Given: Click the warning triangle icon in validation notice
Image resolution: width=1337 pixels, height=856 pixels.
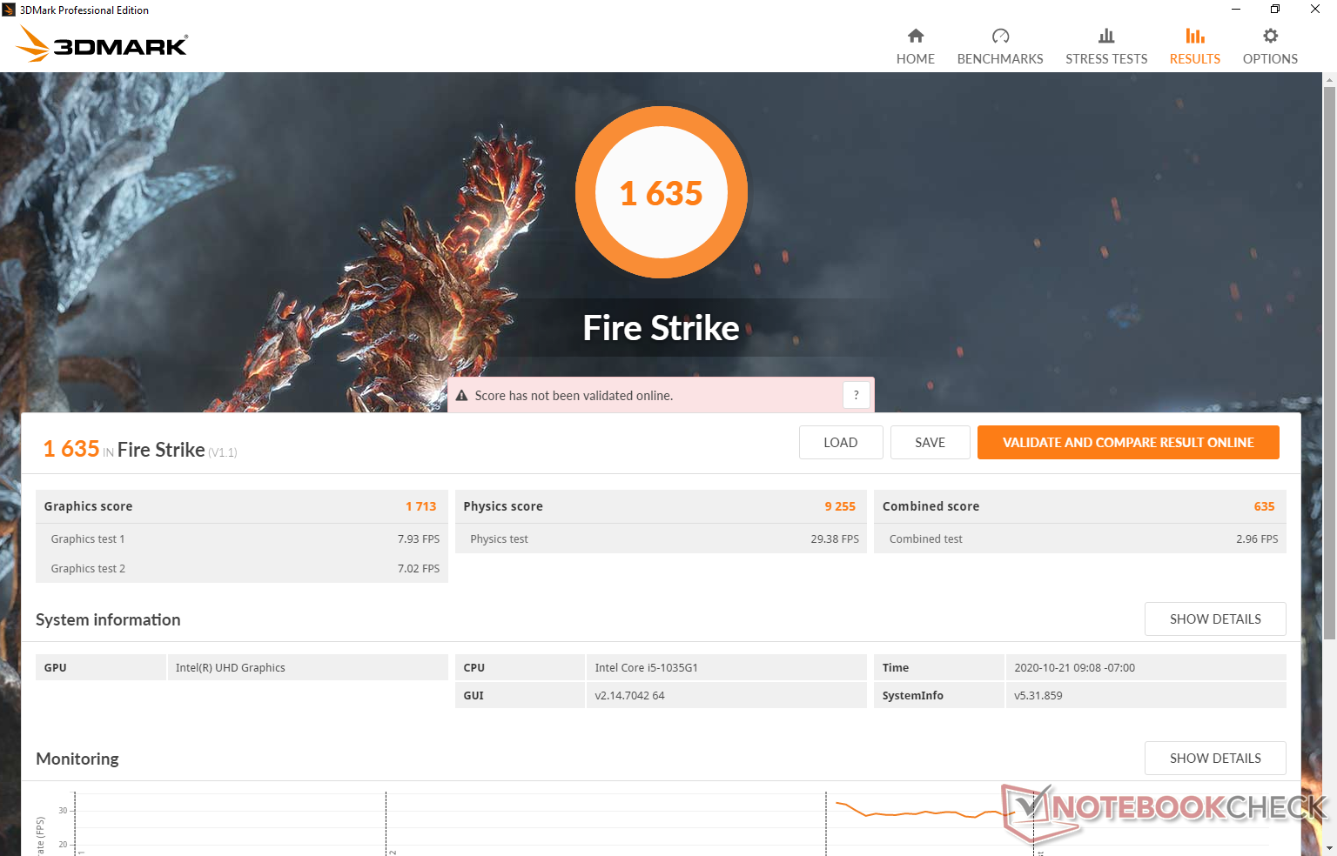Looking at the screenshot, I should [x=461, y=396].
